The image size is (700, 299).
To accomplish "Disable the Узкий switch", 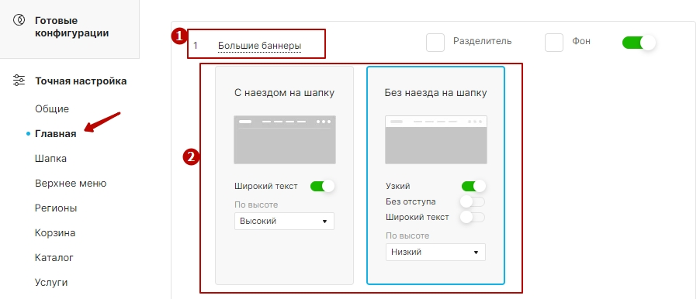I will pos(473,186).
